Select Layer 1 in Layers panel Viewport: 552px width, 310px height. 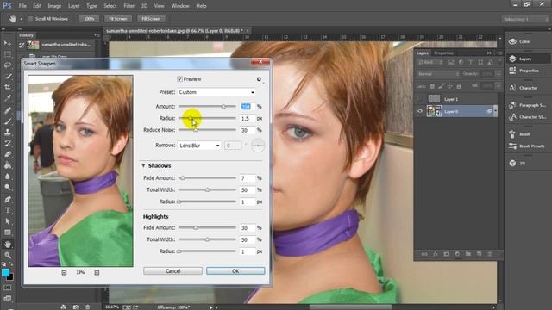(456, 99)
